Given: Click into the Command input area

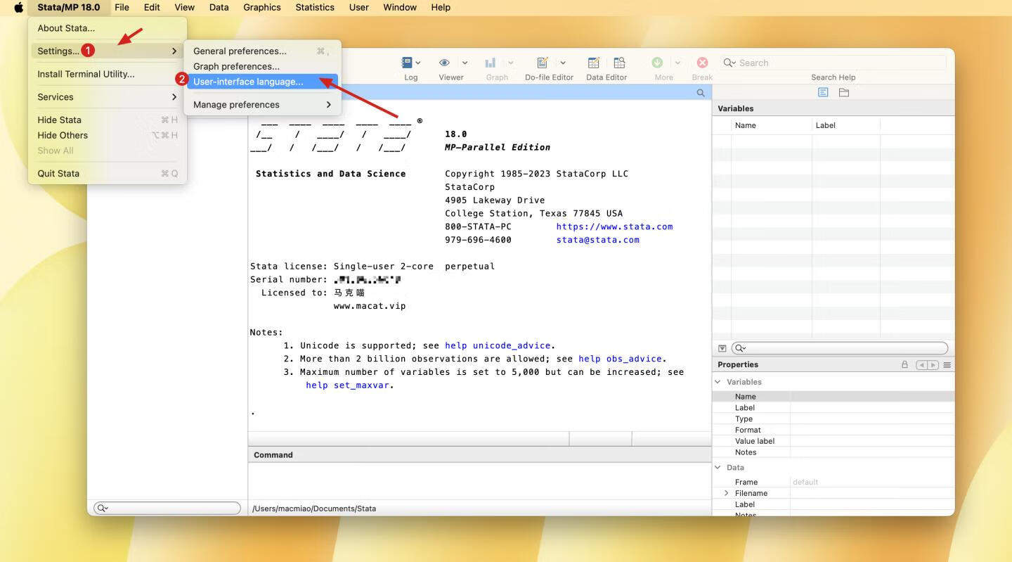Looking at the screenshot, I should pos(479,481).
